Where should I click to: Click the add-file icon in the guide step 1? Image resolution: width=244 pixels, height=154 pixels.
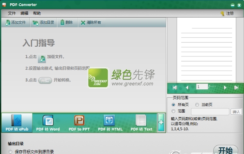pos(42,59)
